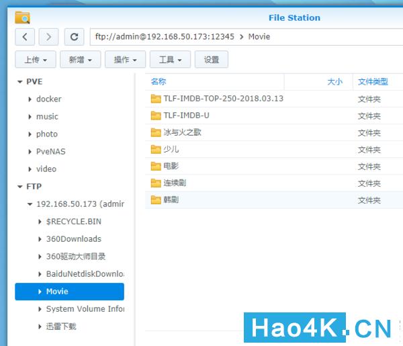Screen dimensions: 403x346
Task: Select the 360Downloads tree folder
Action: (x=74, y=239)
